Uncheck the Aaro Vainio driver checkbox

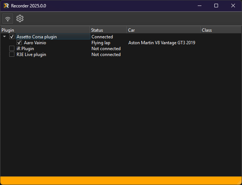(x=19, y=43)
